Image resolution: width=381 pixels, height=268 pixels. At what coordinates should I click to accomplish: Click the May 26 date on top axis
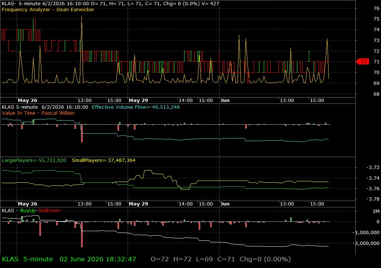[x=28, y=100]
